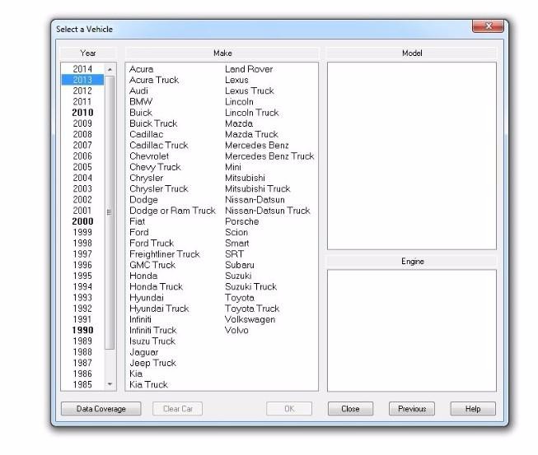Select Acura from the Make list
538x455 pixels.
141,69
